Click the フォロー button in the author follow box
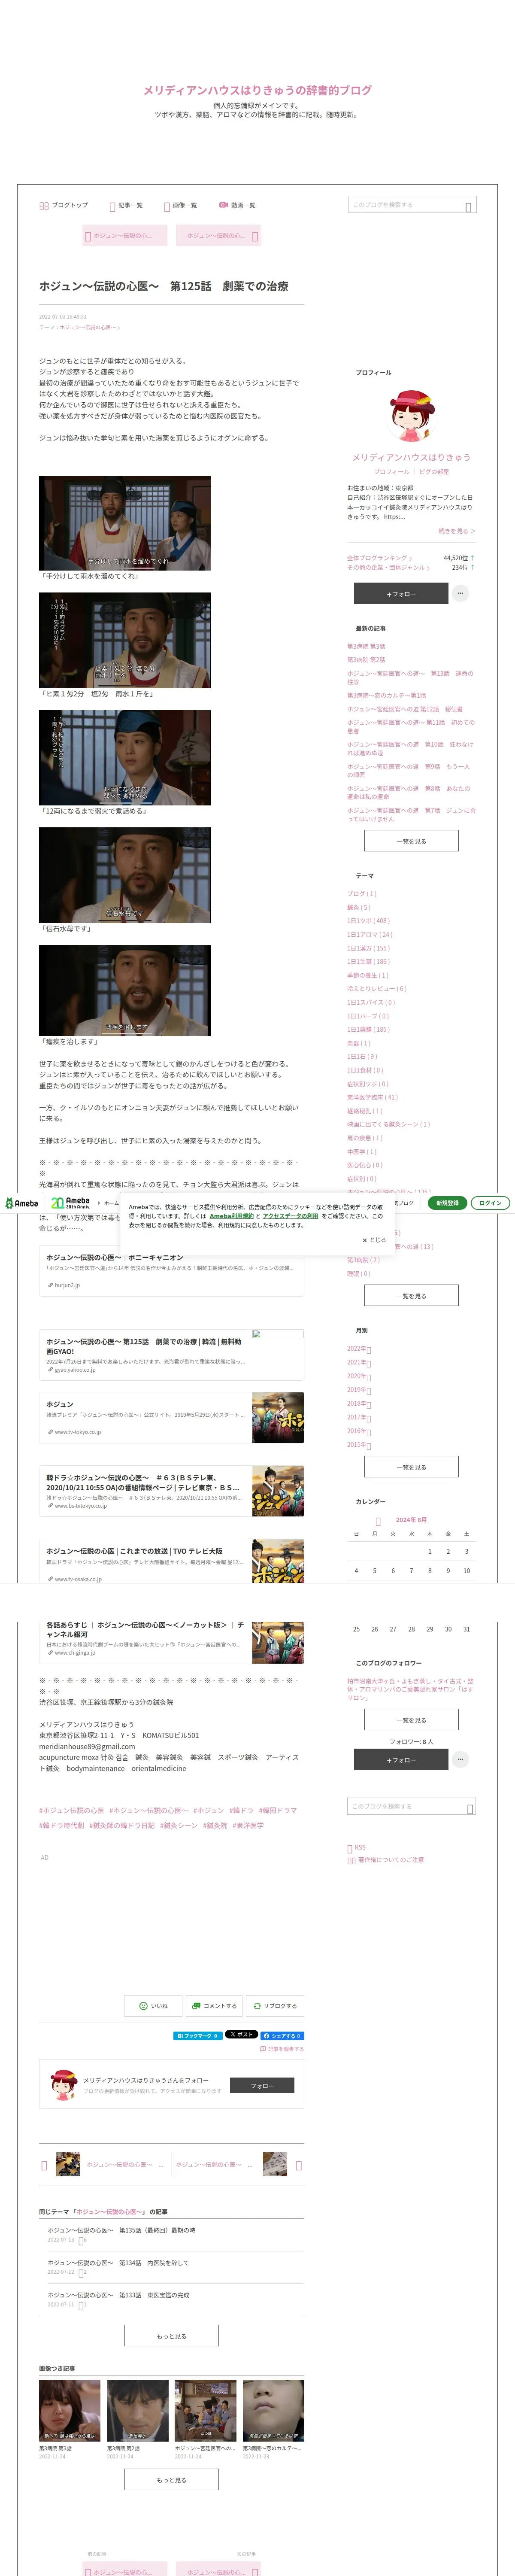Screen dimensions: 515x2576 262,2085
